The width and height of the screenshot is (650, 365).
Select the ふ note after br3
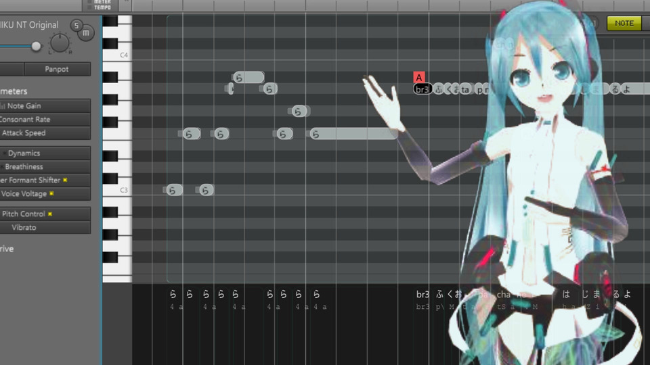pyautogui.click(x=439, y=89)
